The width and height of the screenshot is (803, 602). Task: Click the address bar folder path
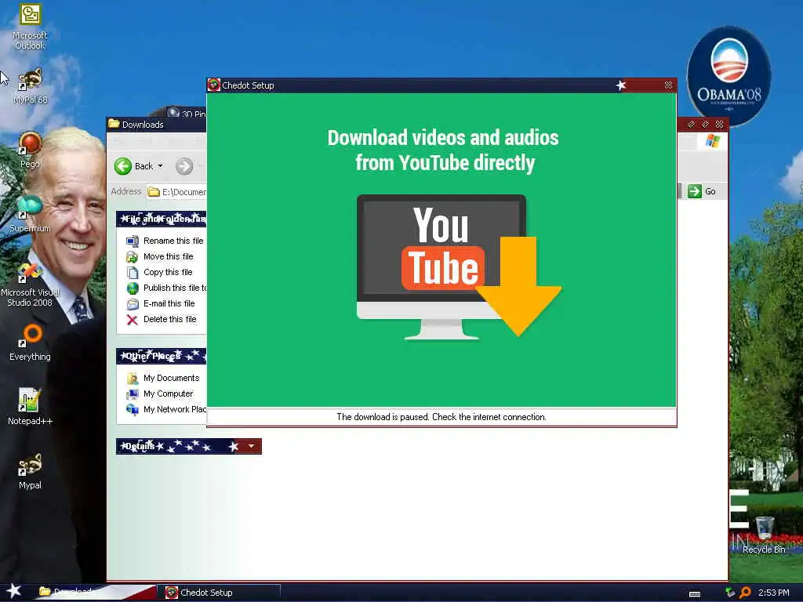(176, 192)
